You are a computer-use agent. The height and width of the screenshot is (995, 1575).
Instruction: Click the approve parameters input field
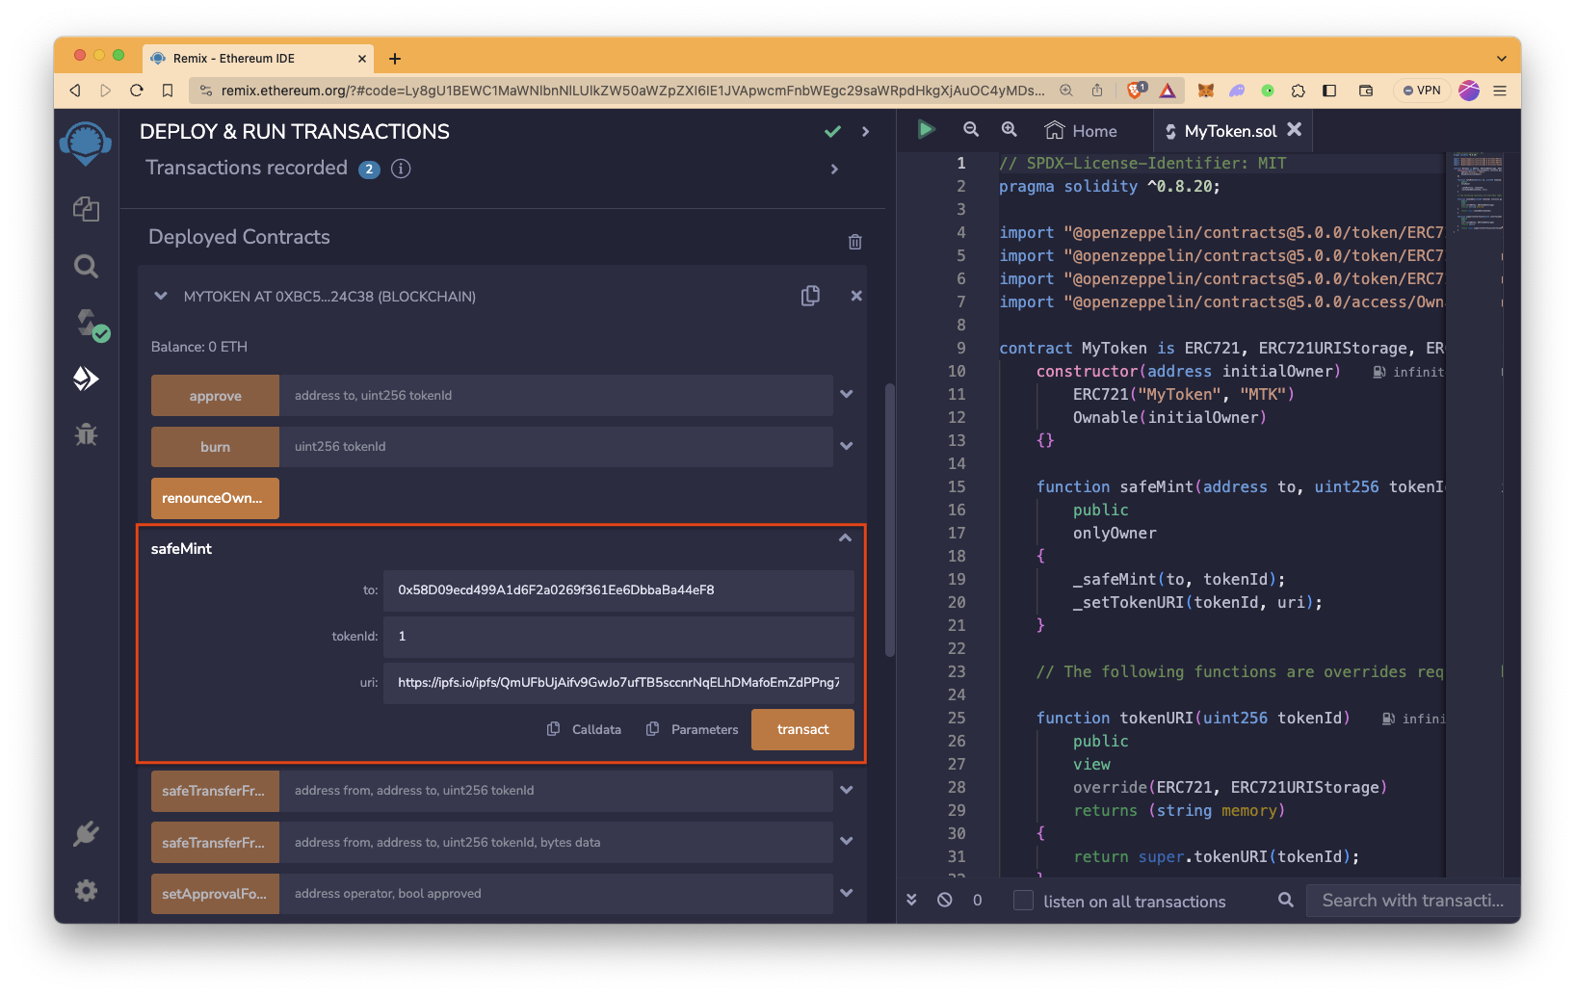(x=556, y=395)
